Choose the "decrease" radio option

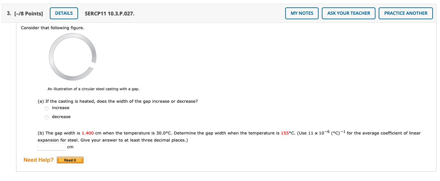pyautogui.click(x=47, y=117)
